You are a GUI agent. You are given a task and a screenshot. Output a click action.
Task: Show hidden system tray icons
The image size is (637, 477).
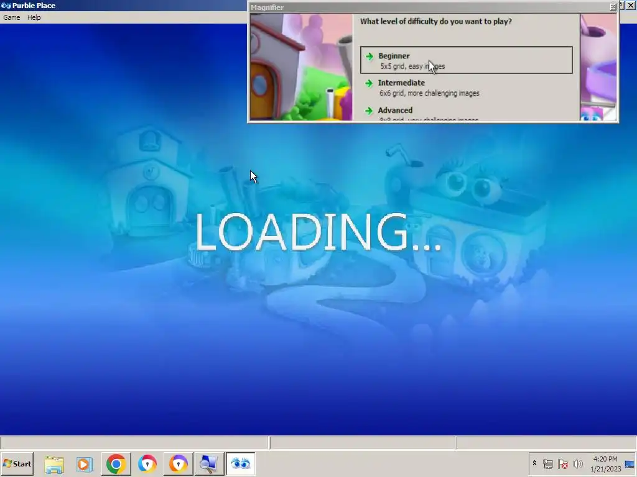[534, 463]
